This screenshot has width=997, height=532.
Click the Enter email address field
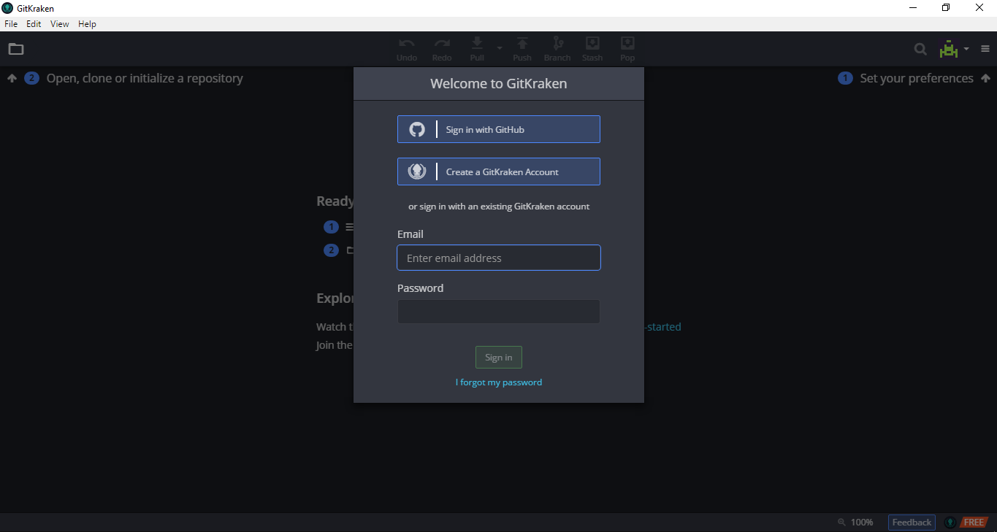pos(499,258)
